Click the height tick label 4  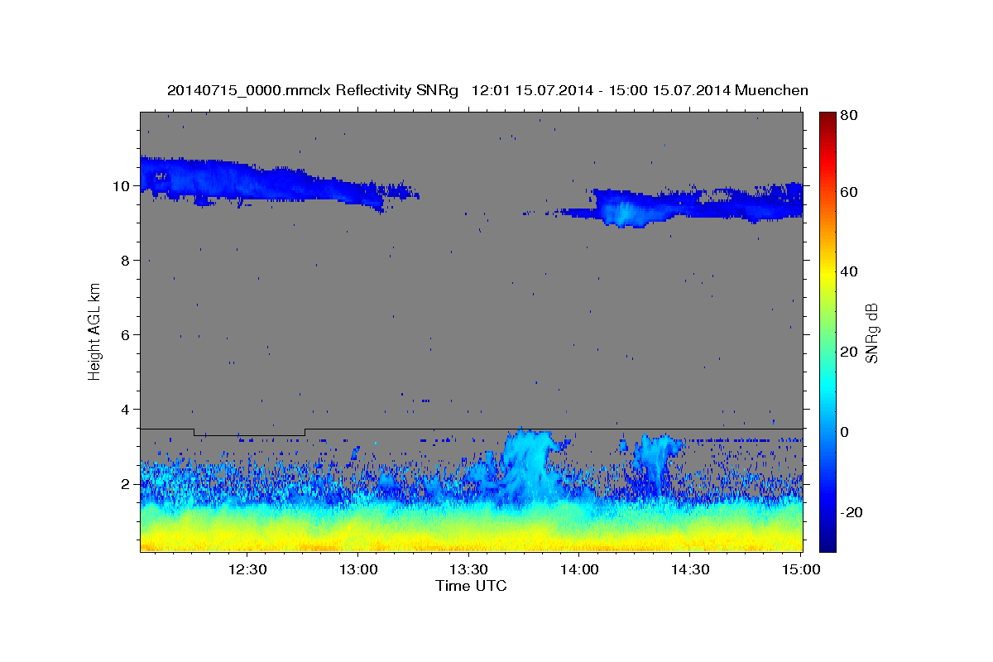[126, 409]
